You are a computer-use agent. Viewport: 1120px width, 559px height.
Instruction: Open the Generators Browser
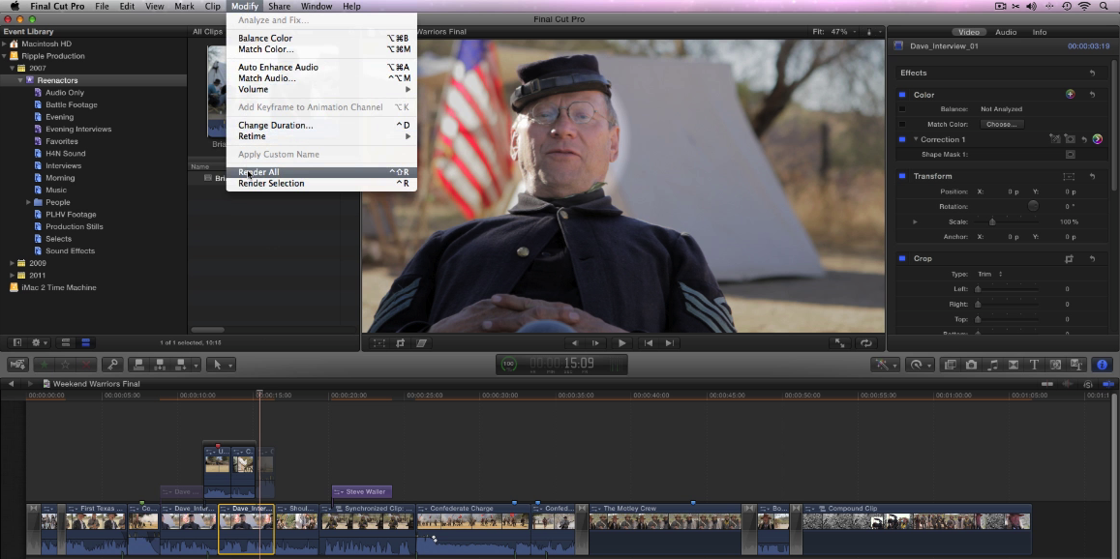point(1056,364)
